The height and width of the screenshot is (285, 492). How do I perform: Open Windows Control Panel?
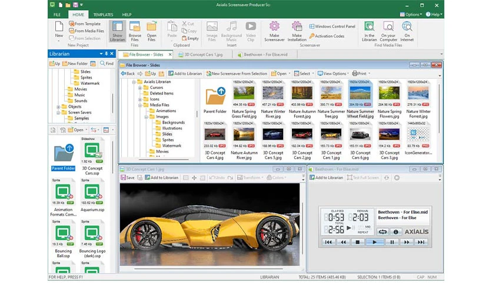click(332, 26)
